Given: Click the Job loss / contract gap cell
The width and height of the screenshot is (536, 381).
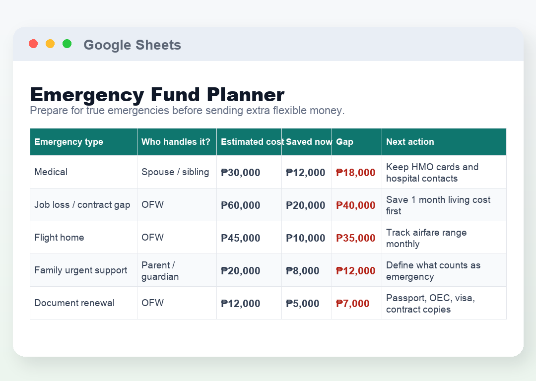Looking at the screenshot, I should tap(84, 205).
